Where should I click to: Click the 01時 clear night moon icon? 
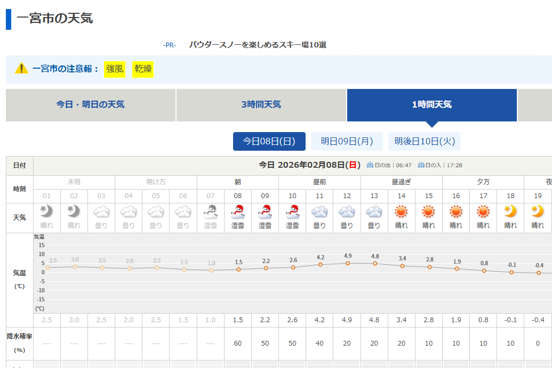[47, 212]
